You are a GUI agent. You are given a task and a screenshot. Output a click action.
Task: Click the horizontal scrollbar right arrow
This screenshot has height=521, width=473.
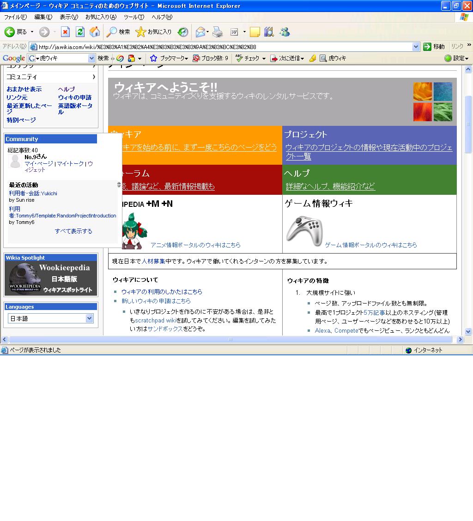coord(460,340)
